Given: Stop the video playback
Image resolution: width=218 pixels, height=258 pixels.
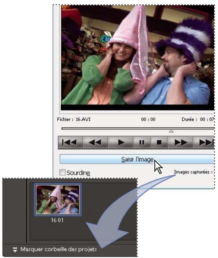Looking at the screenshot, I should (x=159, y=142).
